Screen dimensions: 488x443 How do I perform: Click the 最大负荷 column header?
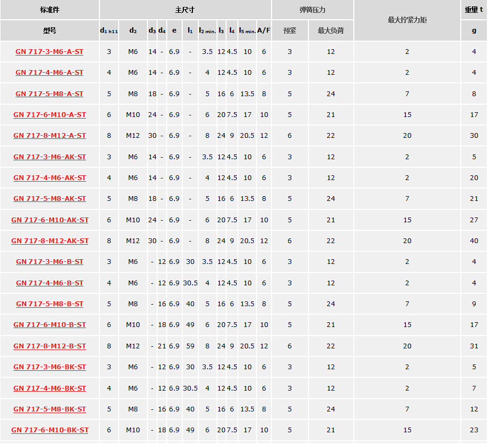(x=331, y=30)
